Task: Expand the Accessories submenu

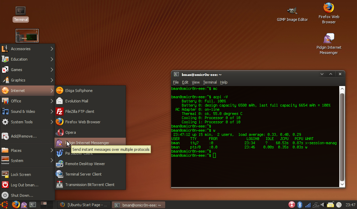Action: [x=27, y=49]
